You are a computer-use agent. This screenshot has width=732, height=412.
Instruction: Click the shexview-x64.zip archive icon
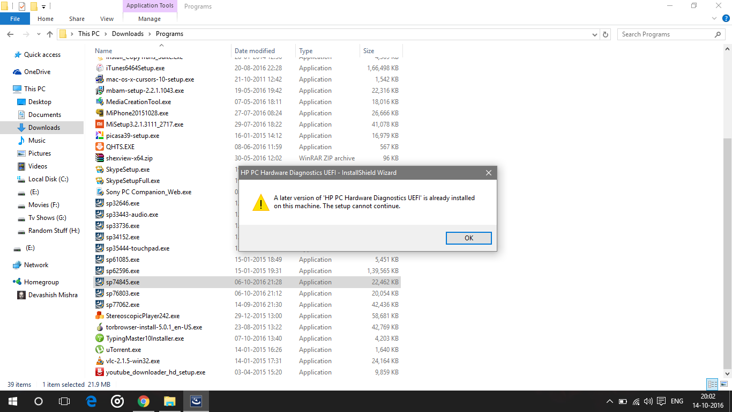click(x=100, y=158)
